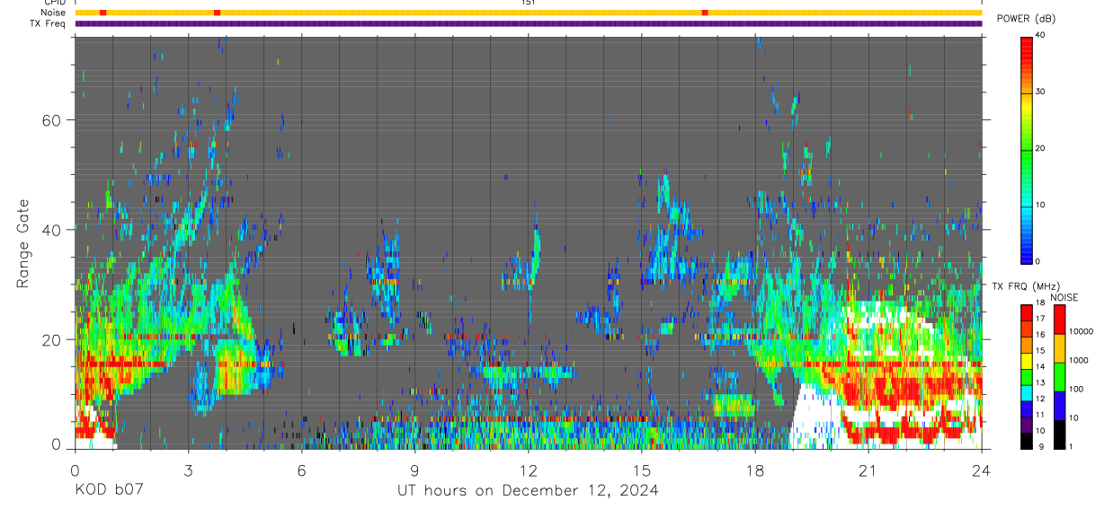The height and width of the screenshot is (509, 1104).
Task: Click the NOISE colour bar in the legend
Action: point(1058,375)
